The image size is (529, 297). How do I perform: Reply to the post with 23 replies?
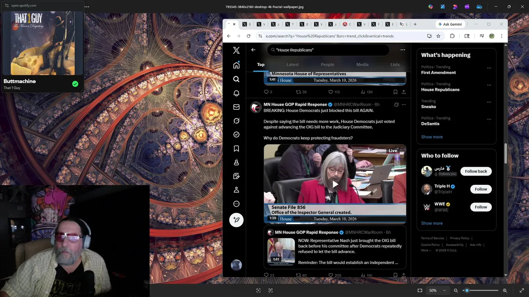(269, 275)
